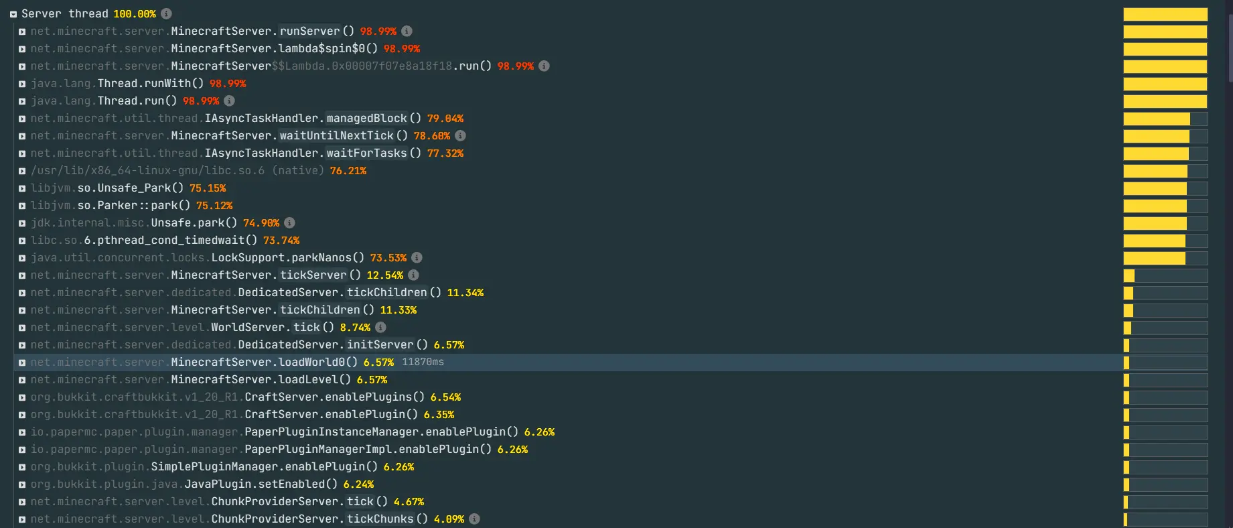Viewport: 1233px width, 528px height.
Task: Select CraftServer.enablePlugins() row text
Action: [x=228, y=397]
